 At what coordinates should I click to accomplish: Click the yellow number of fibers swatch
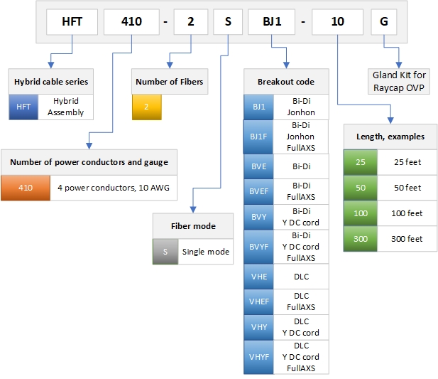(147, 107)
